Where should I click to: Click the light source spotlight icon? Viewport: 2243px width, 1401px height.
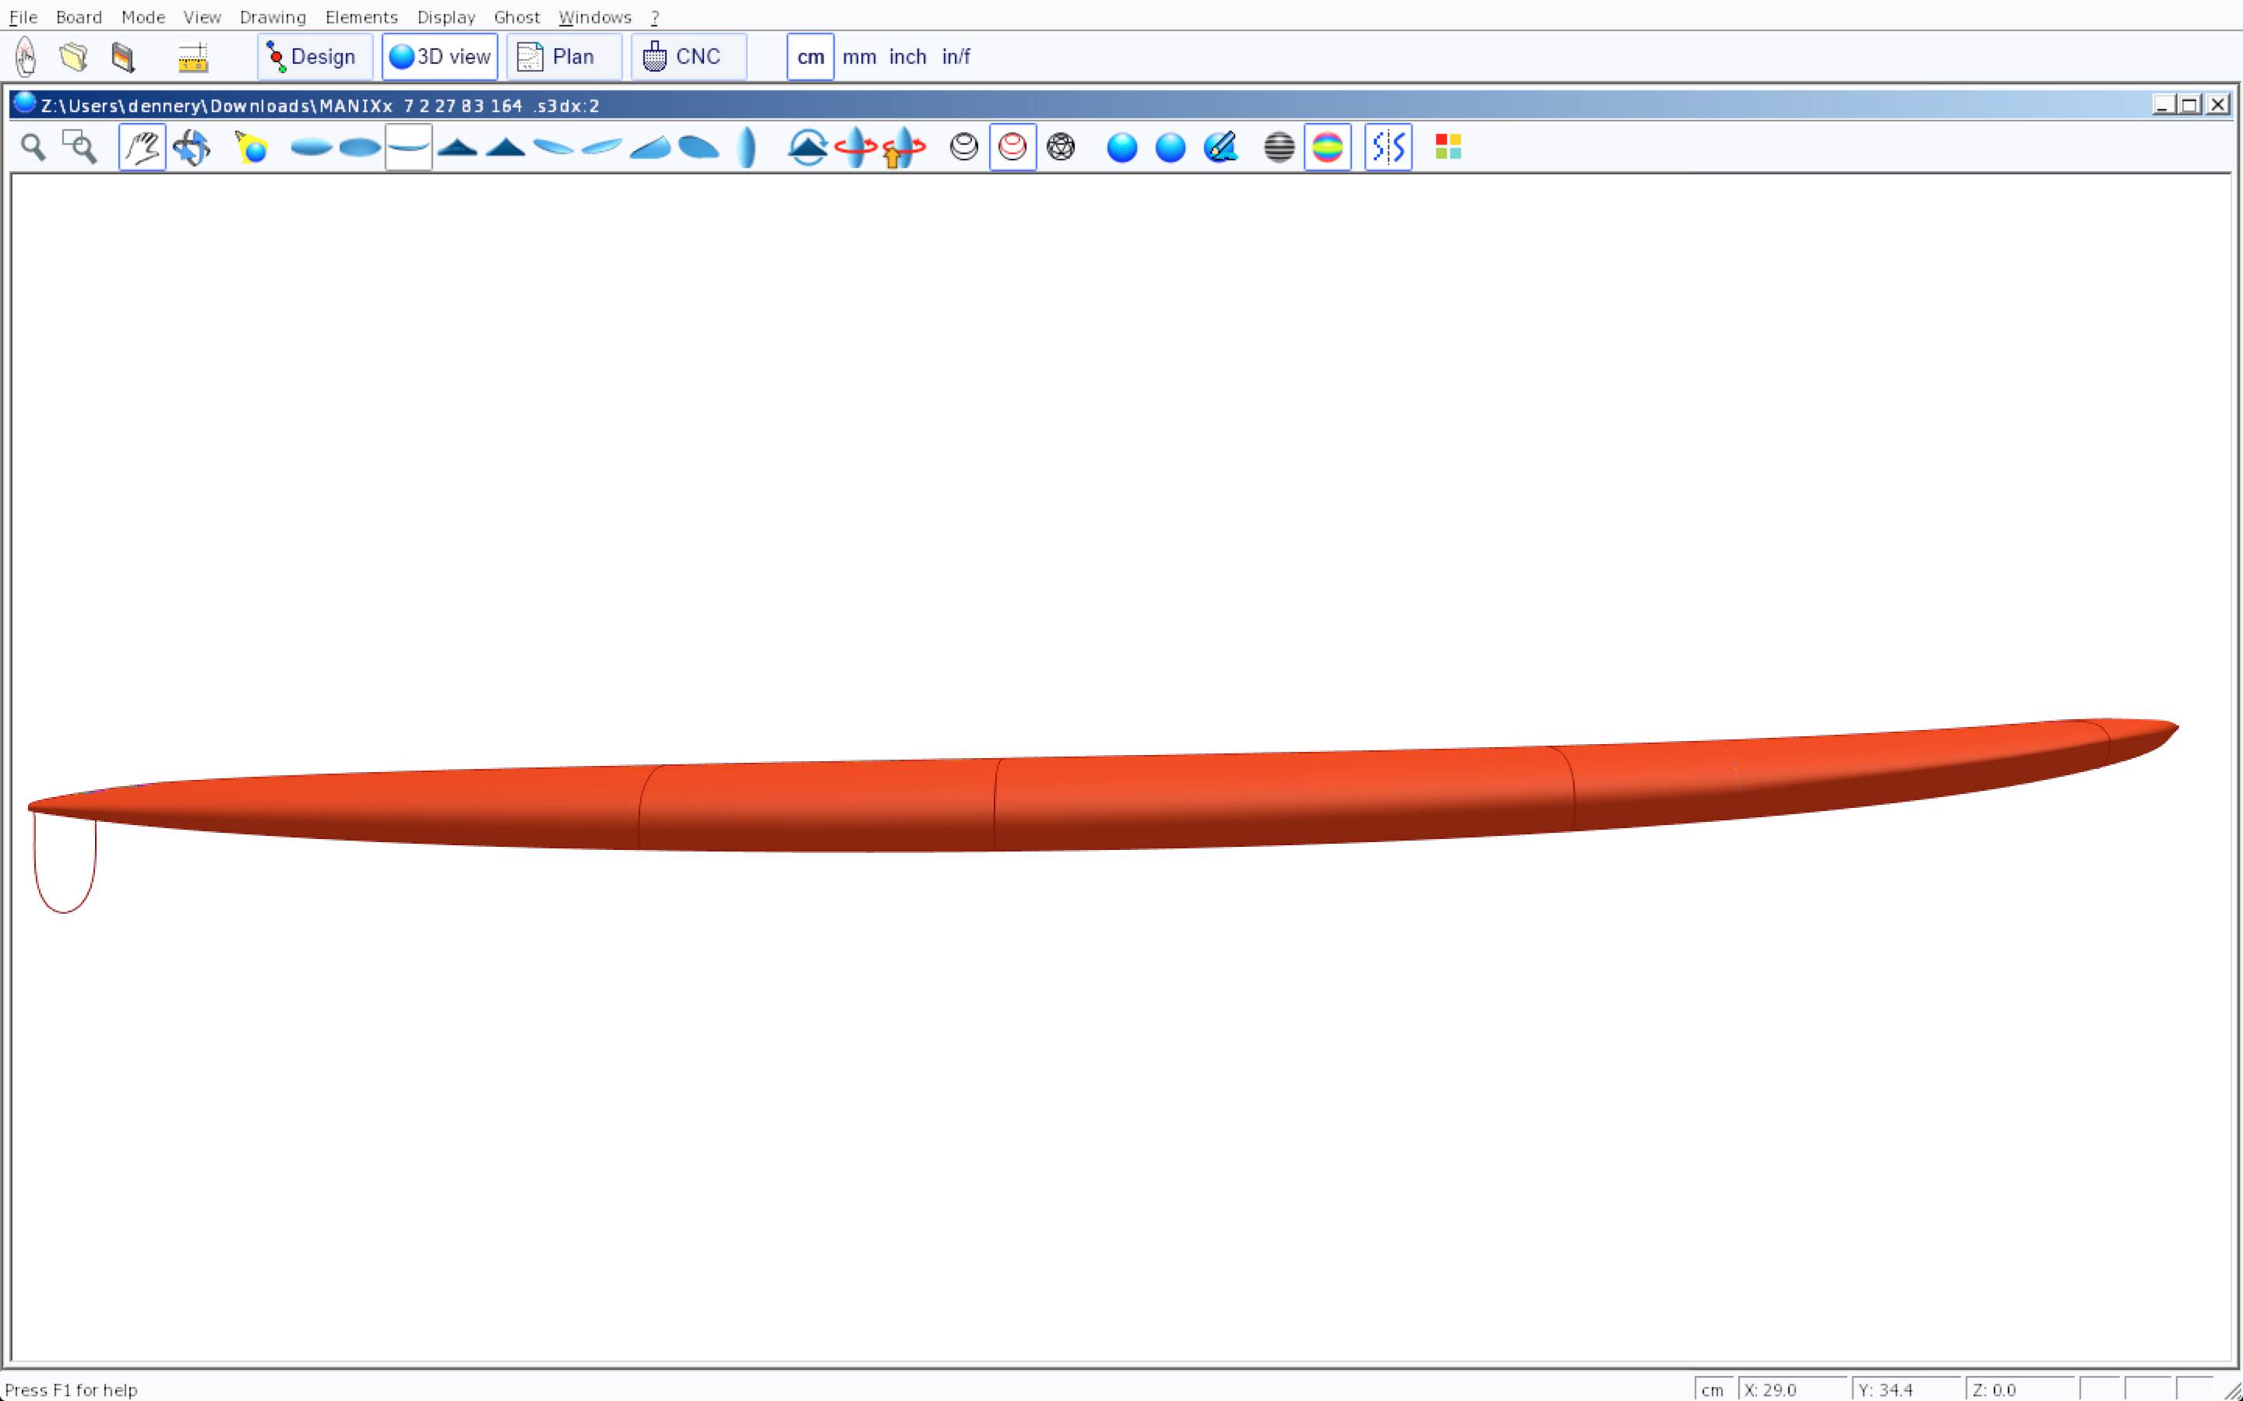(252, 147)
